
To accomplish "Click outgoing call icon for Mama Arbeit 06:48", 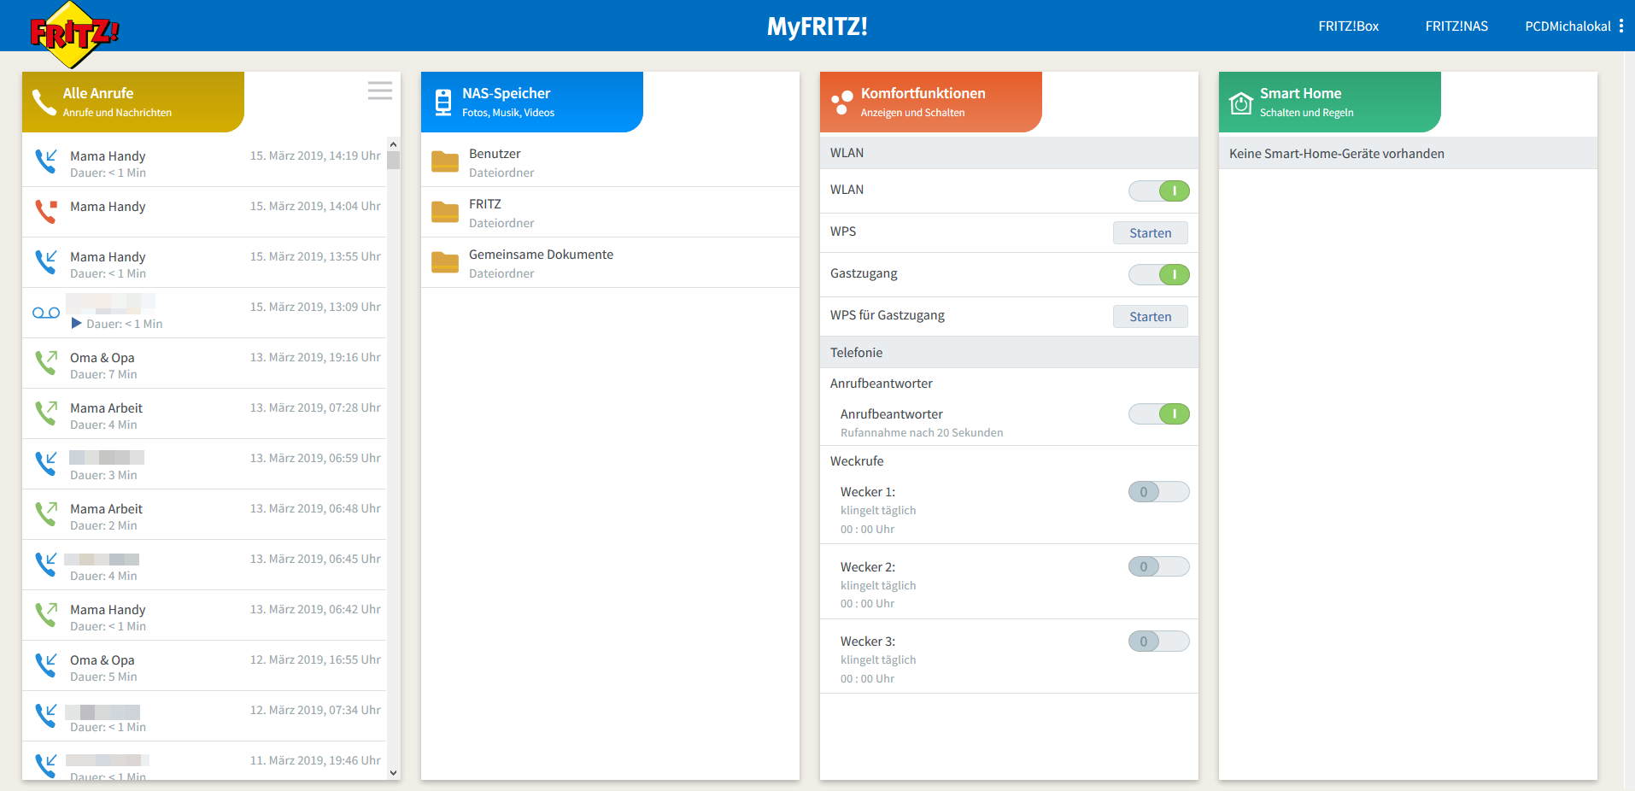I will [x=46, y=513].
